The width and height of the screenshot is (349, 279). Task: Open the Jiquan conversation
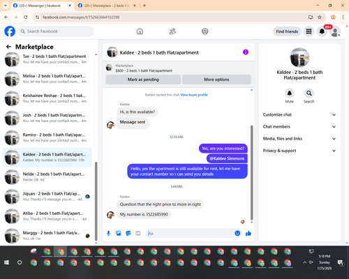[x=47, y=197]
